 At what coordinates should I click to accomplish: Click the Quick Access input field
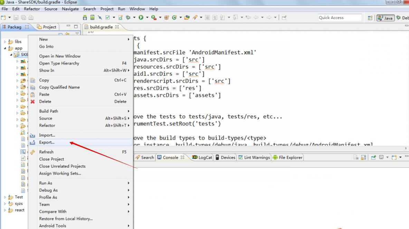tap(340, 18)
